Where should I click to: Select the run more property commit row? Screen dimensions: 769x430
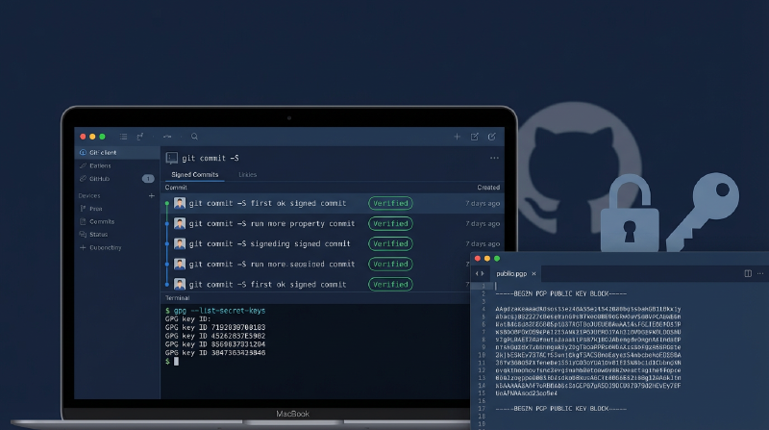[x=333, y=223]
